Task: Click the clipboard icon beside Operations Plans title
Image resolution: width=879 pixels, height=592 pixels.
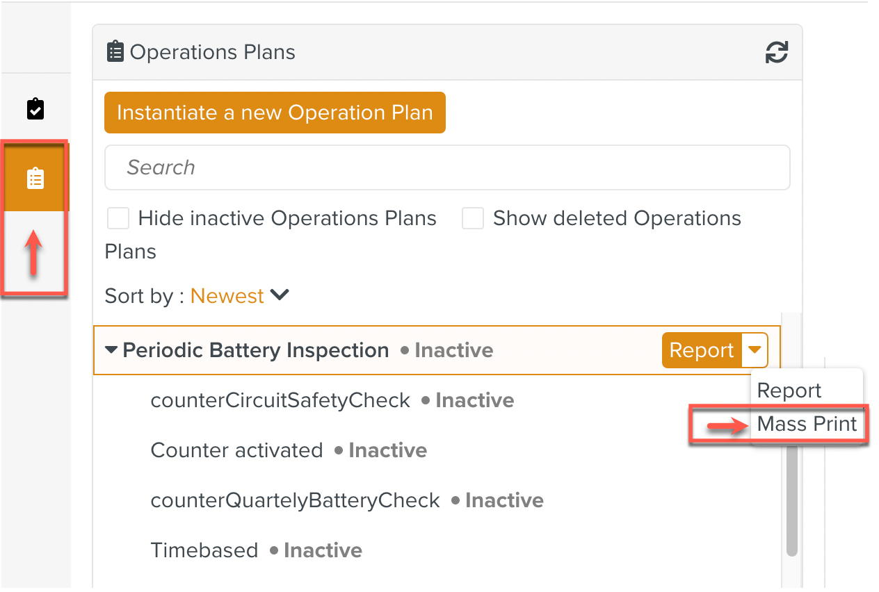Action: tap(115, 52)
